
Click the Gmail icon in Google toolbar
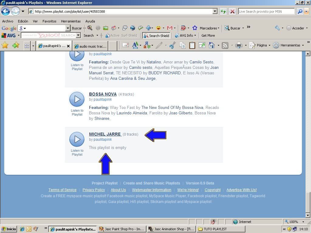[169, 28]
